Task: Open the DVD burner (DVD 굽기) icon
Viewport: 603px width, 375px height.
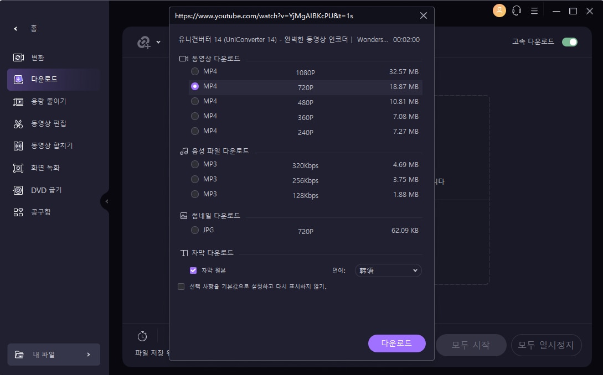Action: 18,190
